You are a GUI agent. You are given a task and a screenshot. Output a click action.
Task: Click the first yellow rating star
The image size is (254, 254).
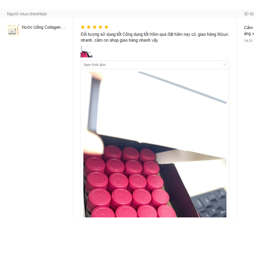coord(83,27)
